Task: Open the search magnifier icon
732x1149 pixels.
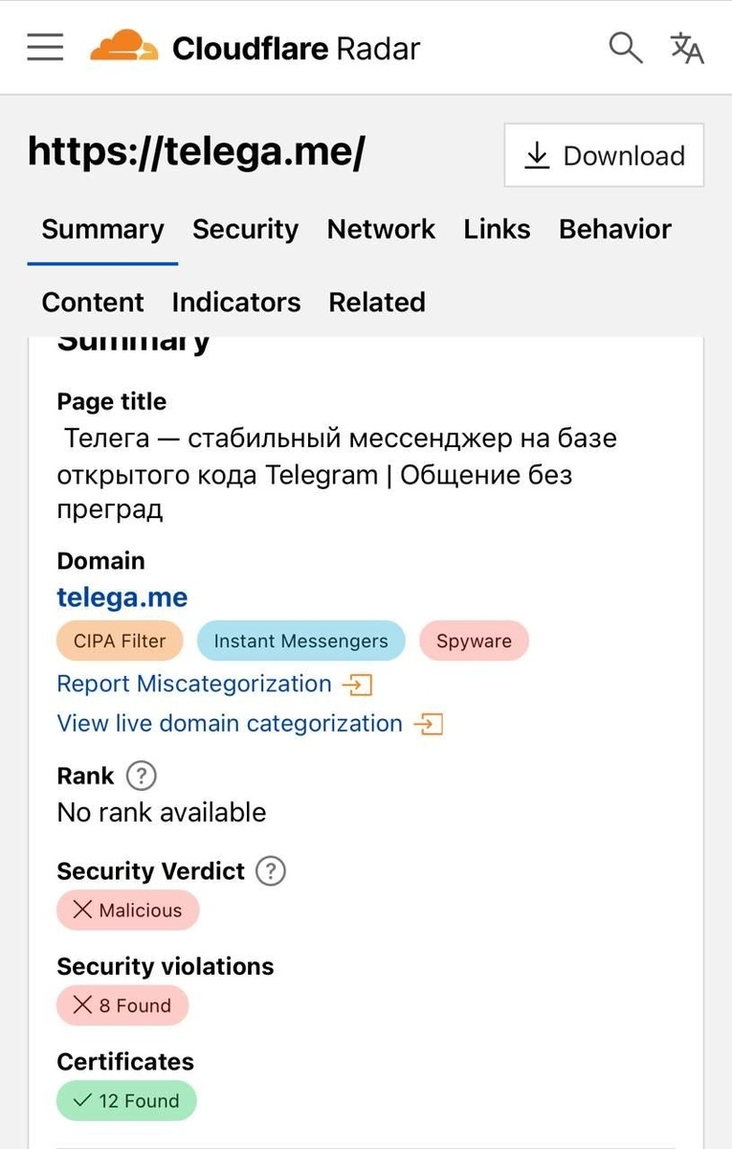Action: tap(626, 47)
